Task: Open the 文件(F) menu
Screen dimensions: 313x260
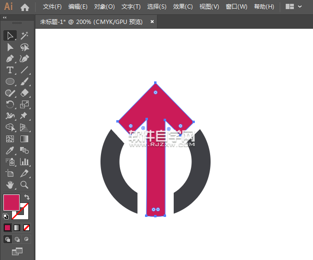Action: (52, 7)
